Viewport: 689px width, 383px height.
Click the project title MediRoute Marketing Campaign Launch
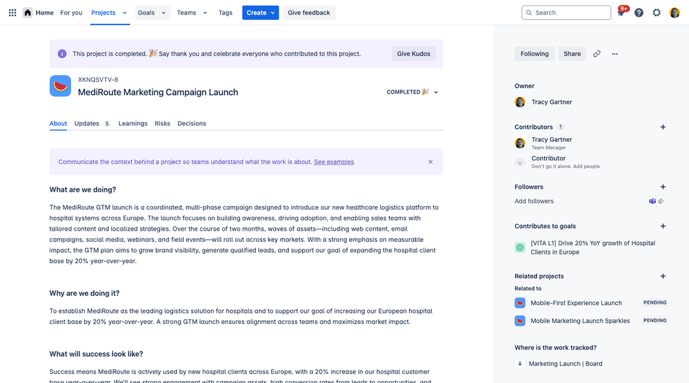pos(158,92)
